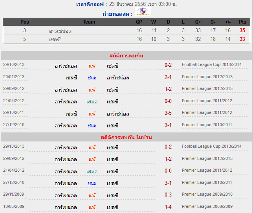This screenshot has height=213, width=253.
Task: Select the D column header
Action: pyautogui.click(x=169, y=22)
